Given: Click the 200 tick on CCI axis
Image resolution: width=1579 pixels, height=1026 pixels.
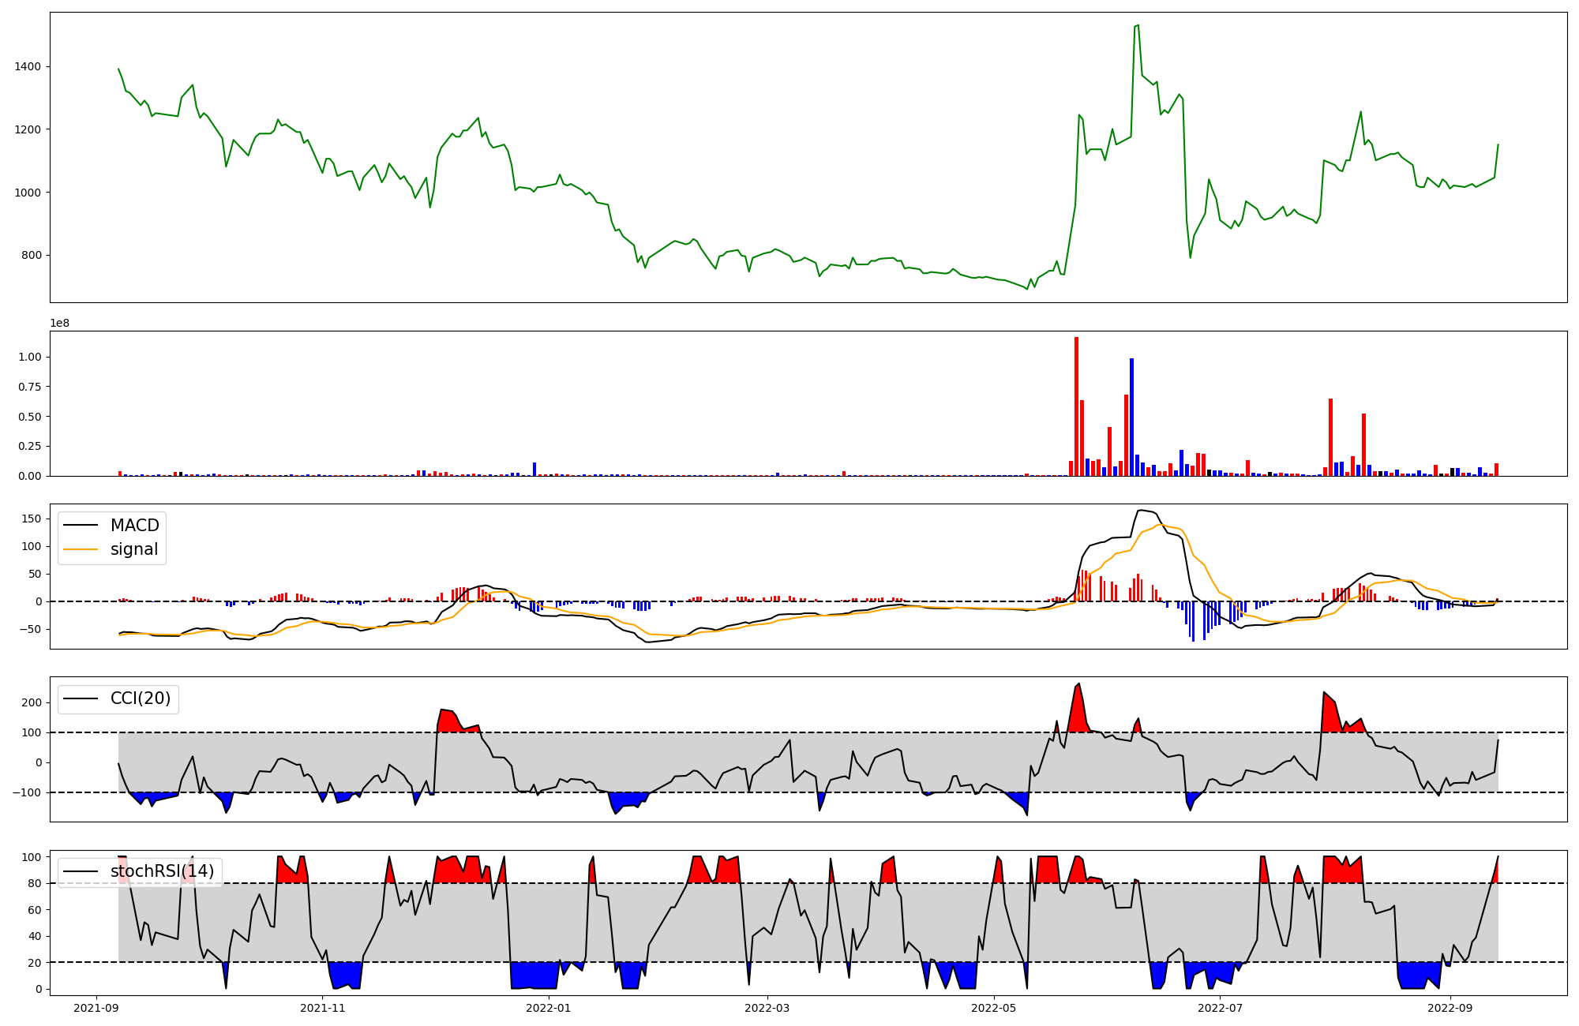Looking at the screenshot, I should click(x=32, y=702).
